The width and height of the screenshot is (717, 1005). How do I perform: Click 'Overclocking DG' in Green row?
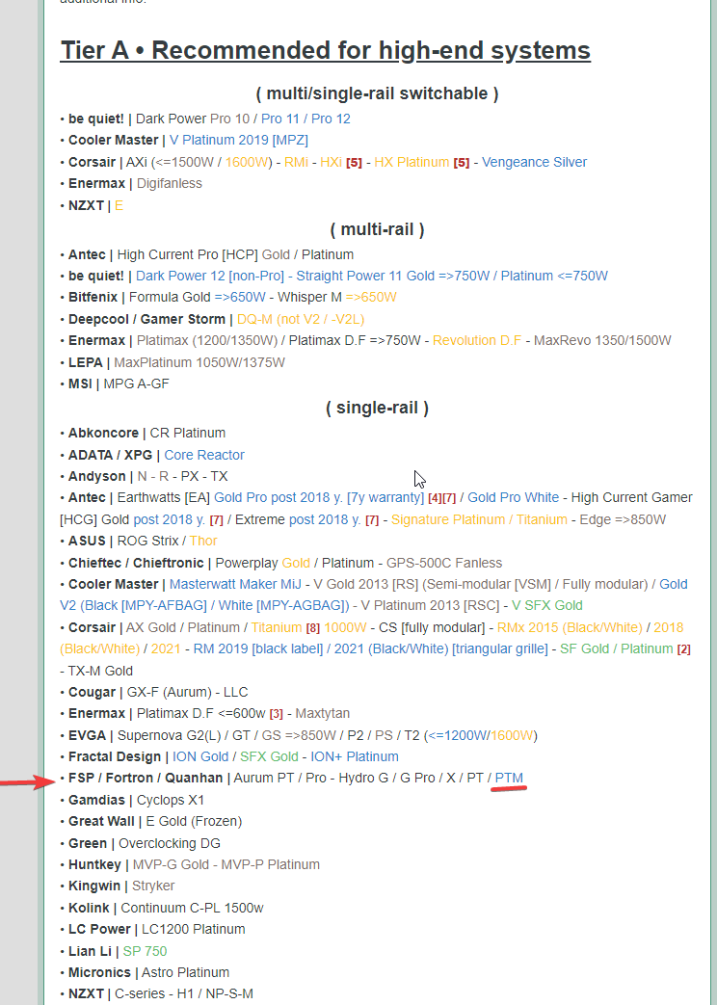[x=170, y=844]
